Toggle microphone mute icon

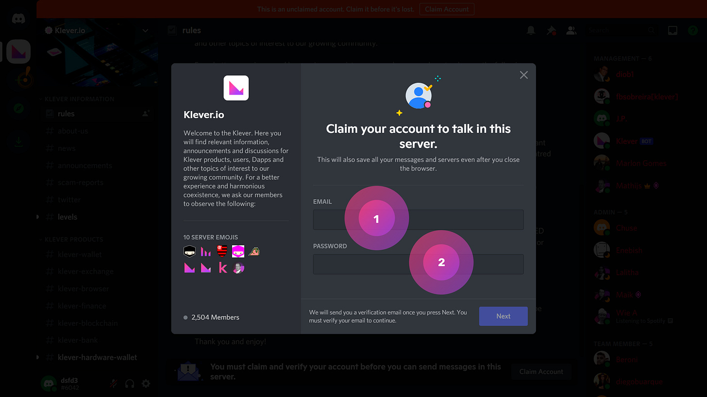point(113,384)
